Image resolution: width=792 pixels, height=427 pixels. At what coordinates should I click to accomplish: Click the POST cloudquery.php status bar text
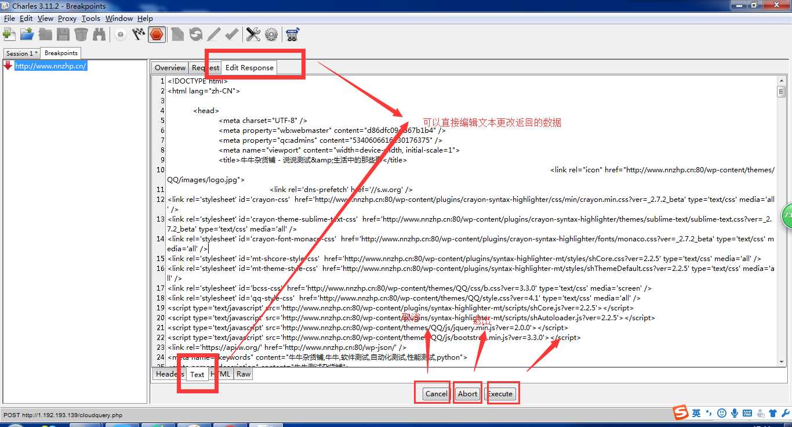pos(63,415)
